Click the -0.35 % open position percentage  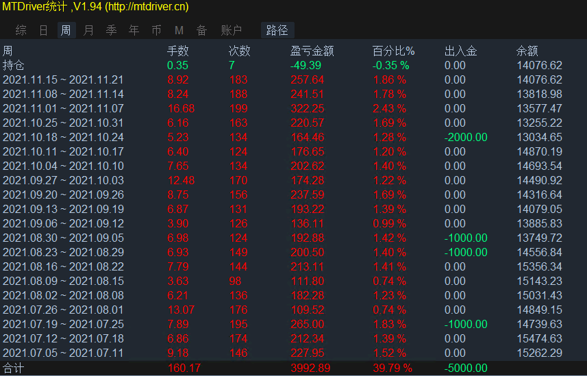tap(391, 65)
